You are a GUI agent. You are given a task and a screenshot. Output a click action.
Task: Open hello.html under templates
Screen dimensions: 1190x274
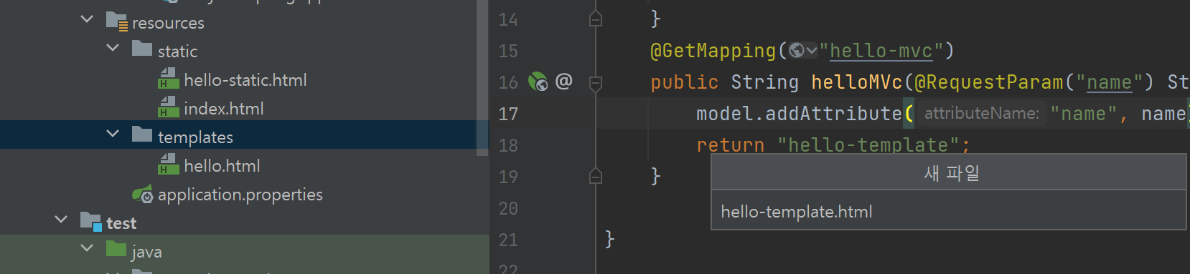(x=222, y=166)
